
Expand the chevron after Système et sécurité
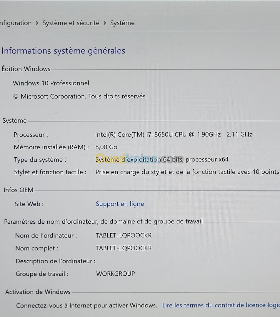(x=105, y=23)
